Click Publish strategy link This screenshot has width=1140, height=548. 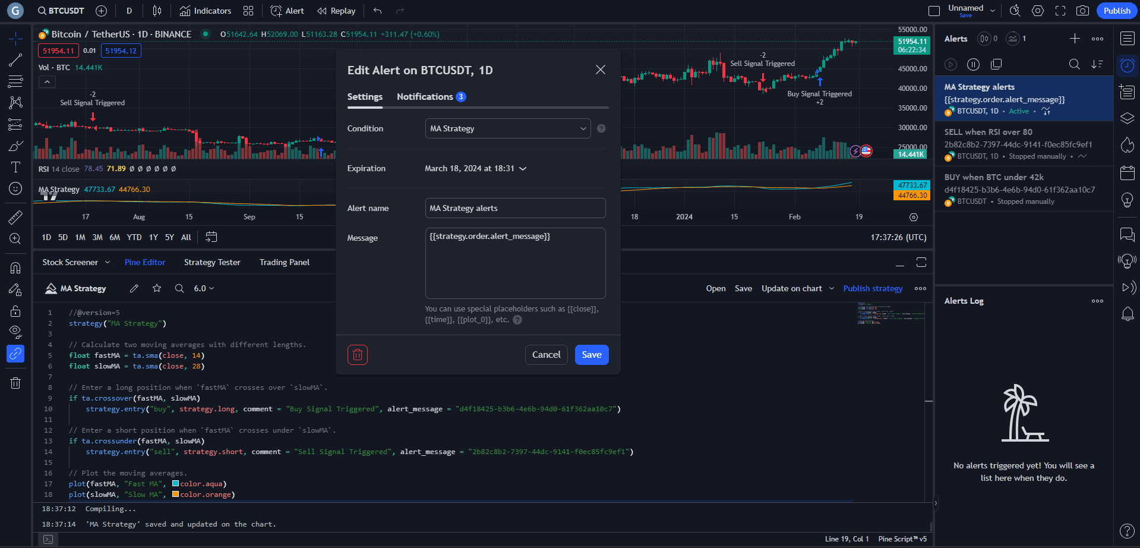[873, 288]
